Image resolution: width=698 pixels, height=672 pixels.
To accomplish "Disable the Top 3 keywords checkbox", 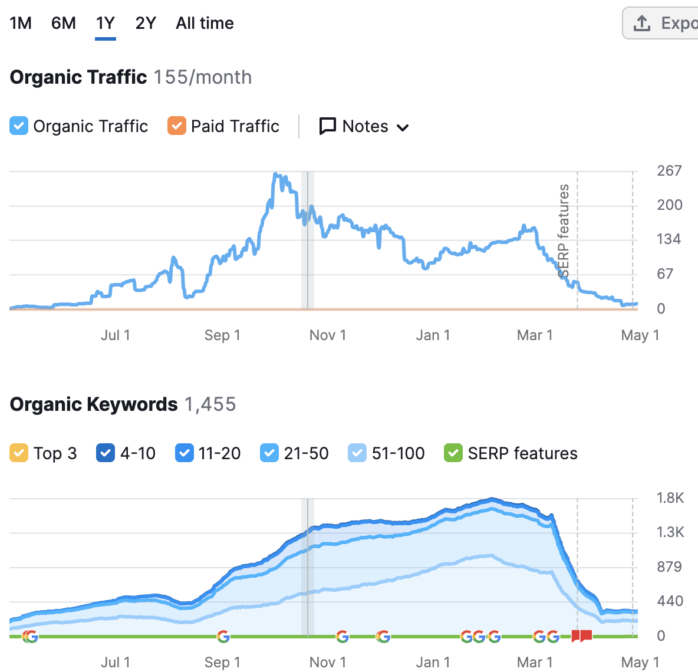I will pyautogui.click(x=19, y=453).
